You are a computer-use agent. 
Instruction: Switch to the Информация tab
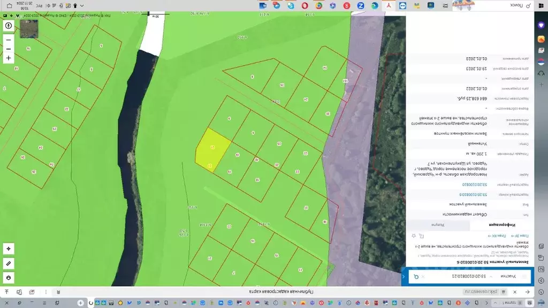pyautogui.click(x=502, y=225)
